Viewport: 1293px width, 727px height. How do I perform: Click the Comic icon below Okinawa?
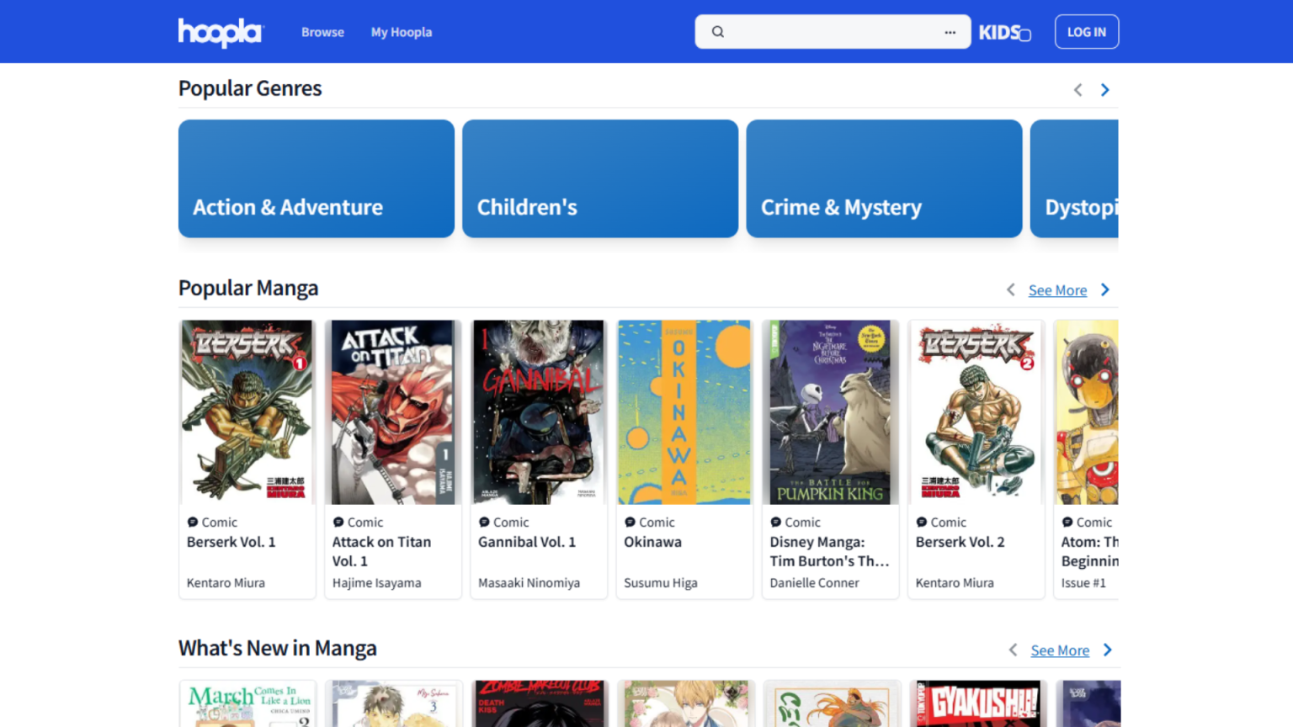click(630, 522)
